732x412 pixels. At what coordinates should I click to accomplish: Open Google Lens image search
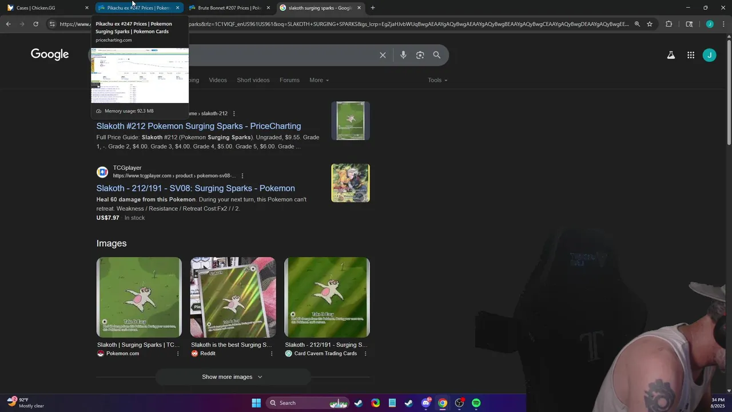(x=420, y=55)
